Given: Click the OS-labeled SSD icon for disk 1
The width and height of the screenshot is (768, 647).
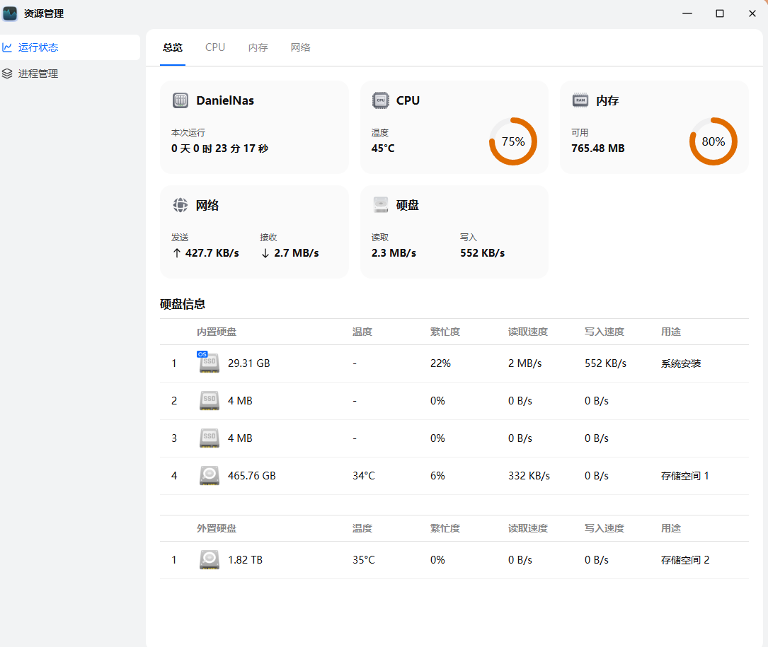Looking at the screenshot, I should click(209, 363).
